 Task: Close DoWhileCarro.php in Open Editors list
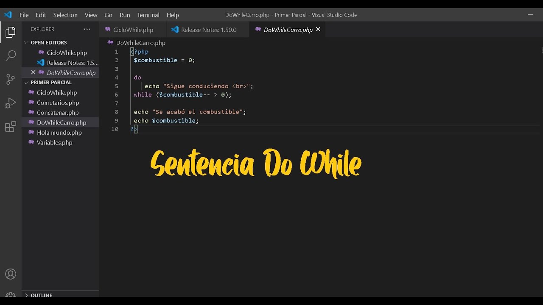coord(33,72)
